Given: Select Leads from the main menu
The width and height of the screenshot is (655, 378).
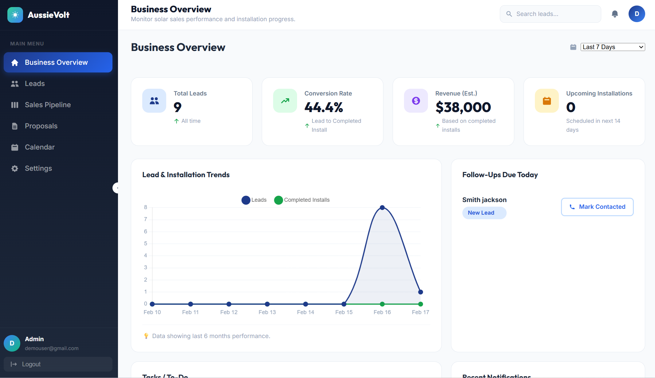Looking at the screenshot, I should 35,84.
